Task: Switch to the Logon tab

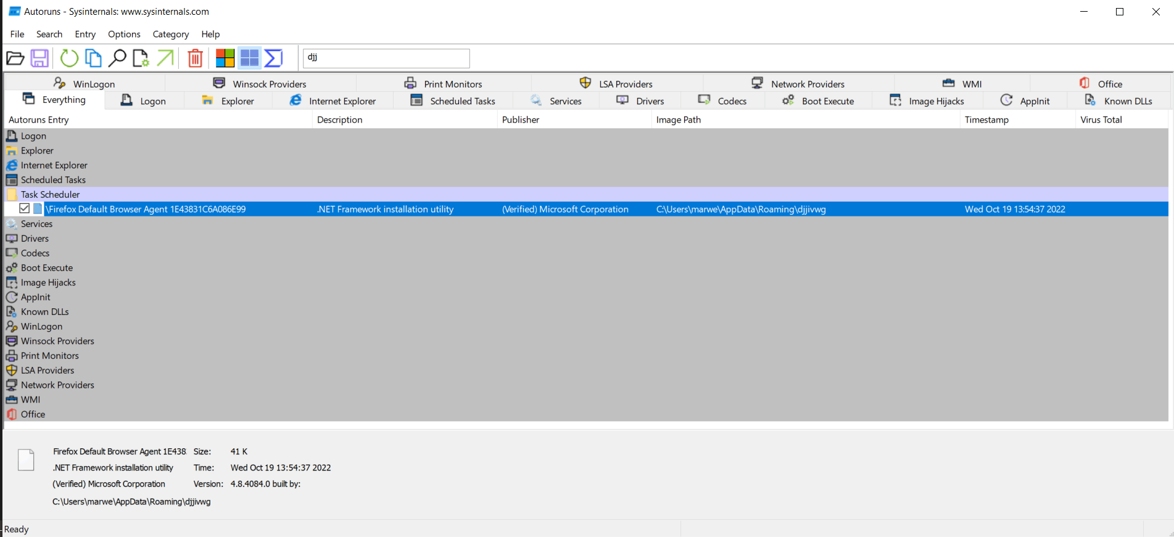Action: click(144, 100)
